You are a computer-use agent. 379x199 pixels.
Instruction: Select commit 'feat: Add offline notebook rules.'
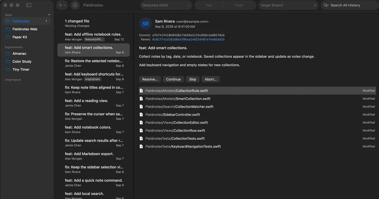tap(94, 37)
